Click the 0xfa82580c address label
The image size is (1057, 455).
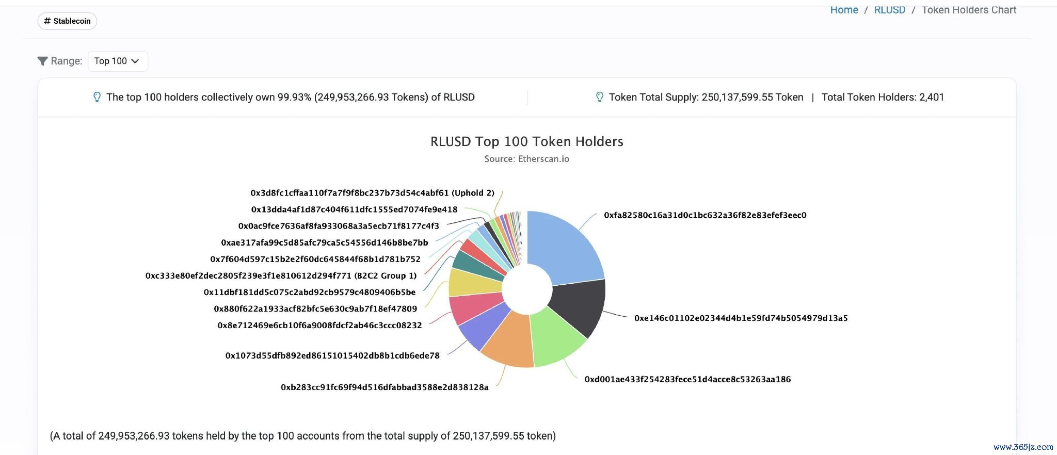(x=705, y=215)
